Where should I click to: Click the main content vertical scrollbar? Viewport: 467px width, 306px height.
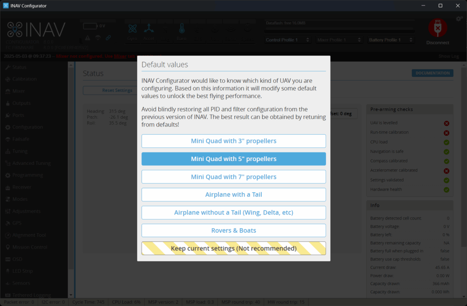(x=463, y=158)
